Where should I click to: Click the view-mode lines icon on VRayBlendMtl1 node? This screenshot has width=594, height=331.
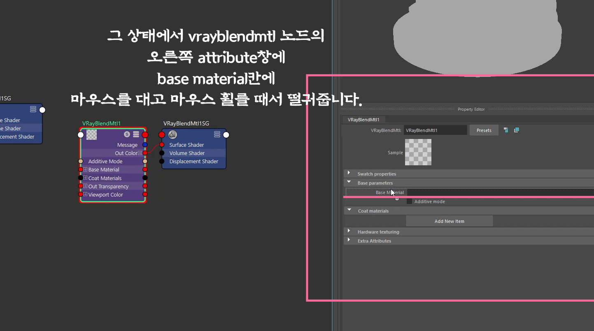tap(136, 134)
